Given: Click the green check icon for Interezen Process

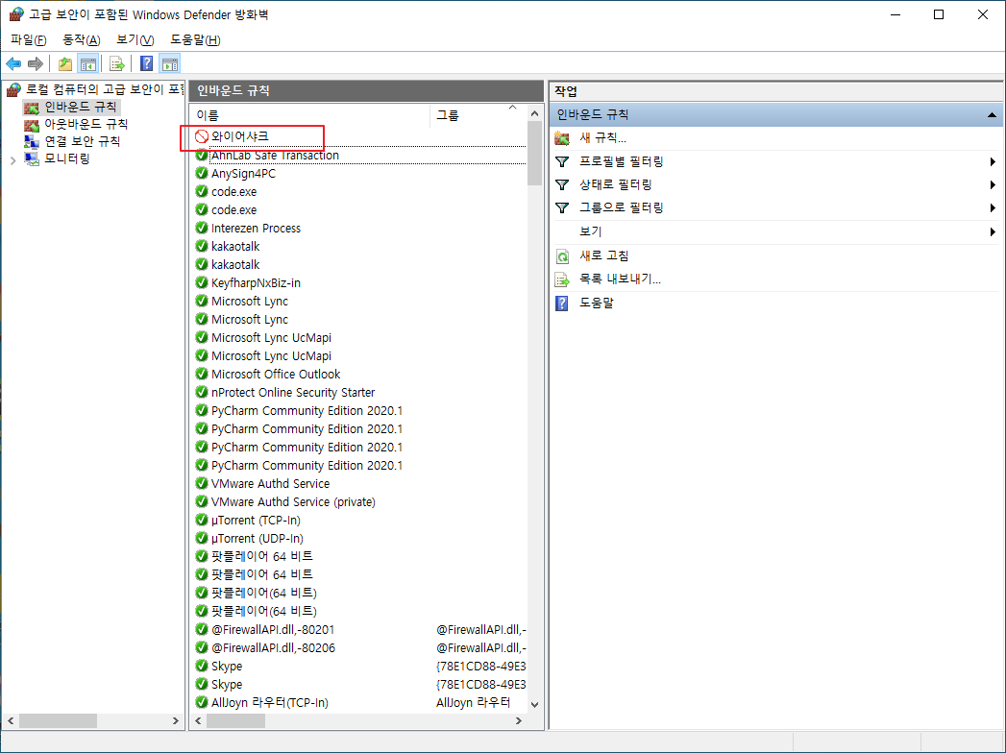Looking at the screenshot, I should pyautogui.click(x=202, y=228).
